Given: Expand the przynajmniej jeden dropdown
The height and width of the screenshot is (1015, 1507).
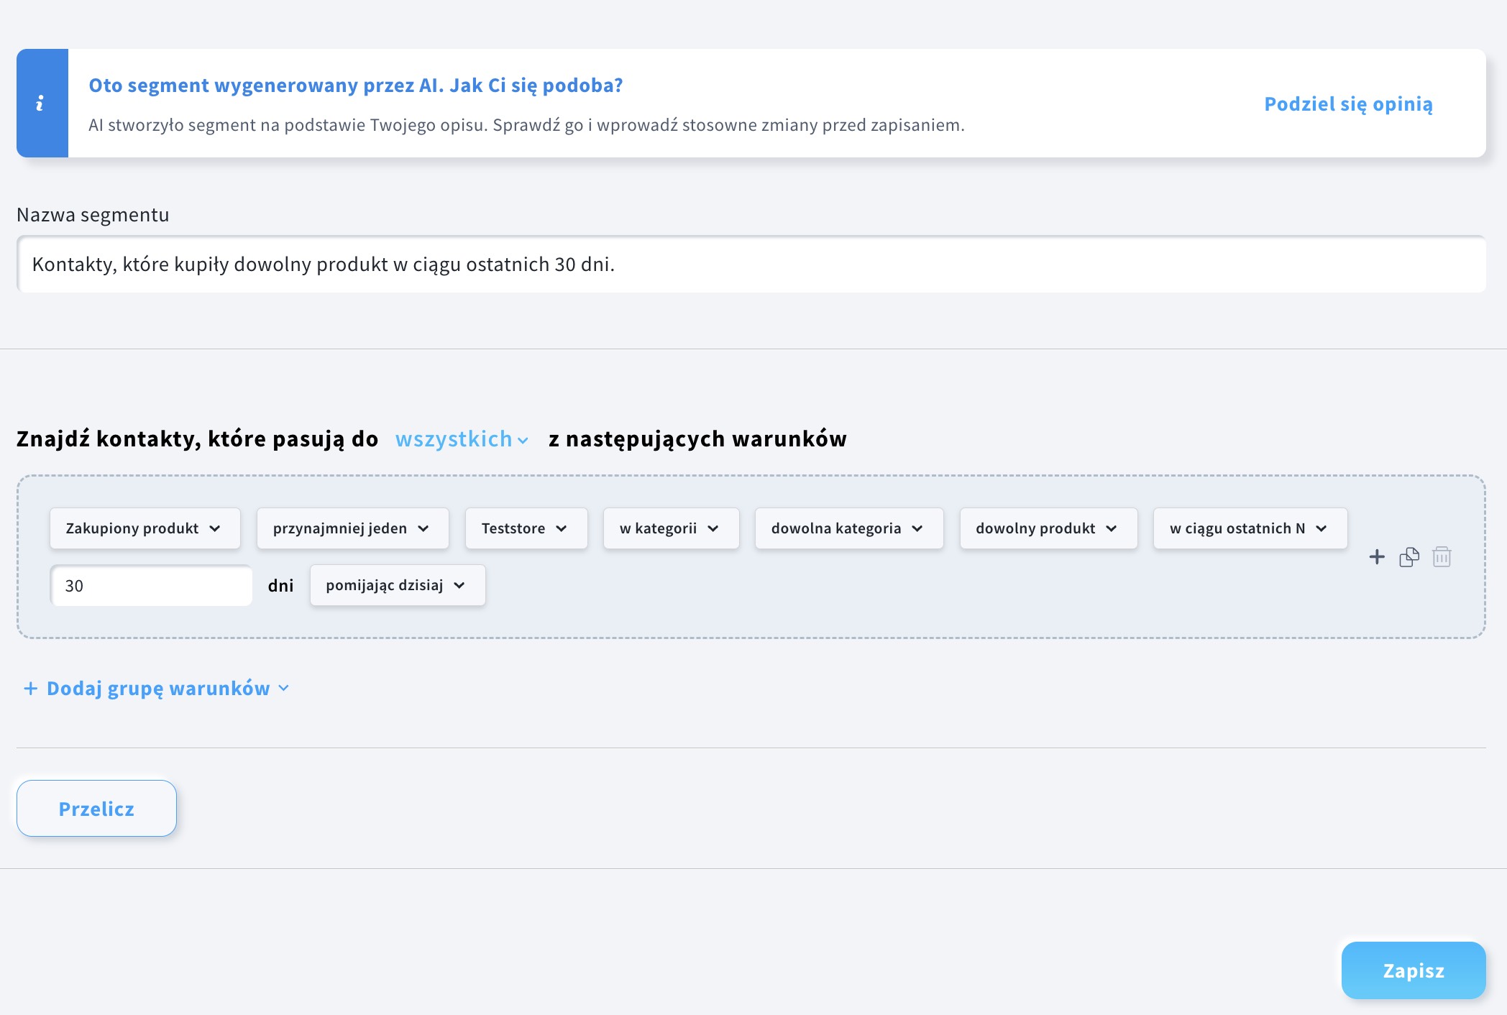Looking at the screenshot, I should click(x=352, y=529).
